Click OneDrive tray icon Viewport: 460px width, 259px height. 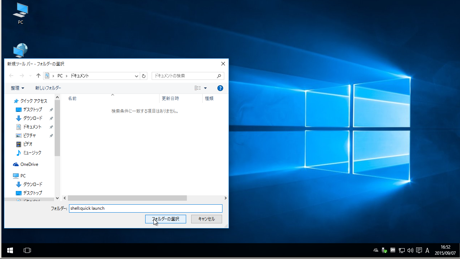[376, 250]
